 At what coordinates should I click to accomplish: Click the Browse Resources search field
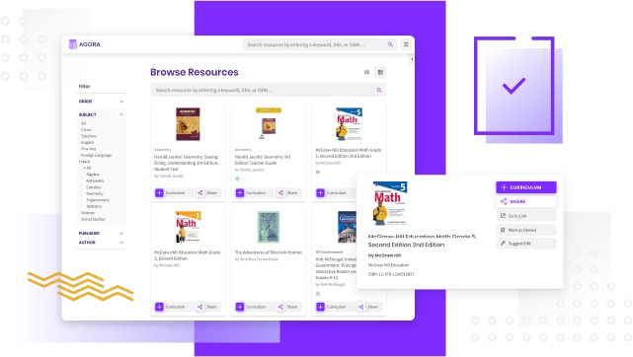coord(268,91)
